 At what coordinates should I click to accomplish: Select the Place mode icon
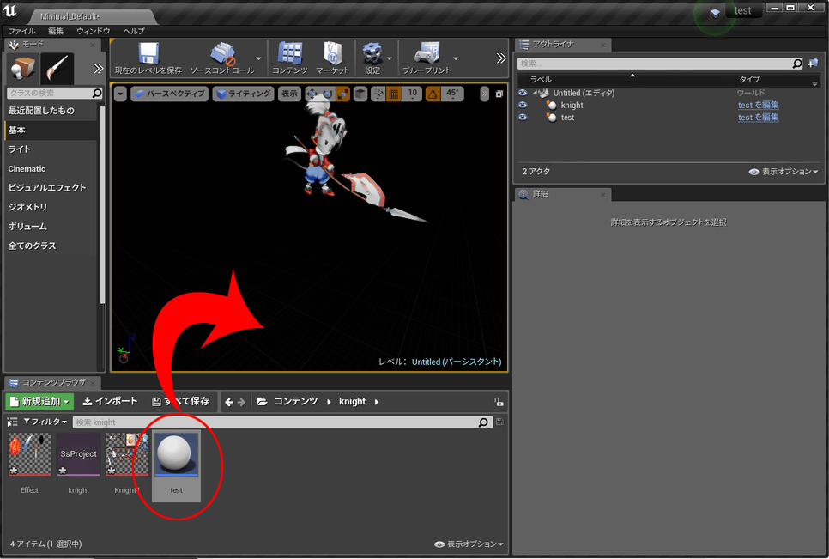(x=22, y=68)
